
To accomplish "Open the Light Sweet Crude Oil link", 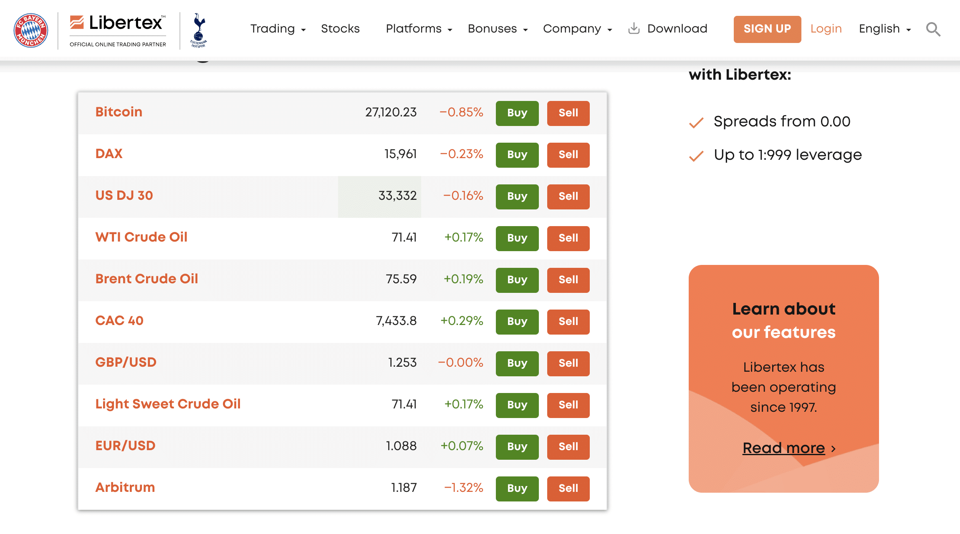I will pos(168,404).
